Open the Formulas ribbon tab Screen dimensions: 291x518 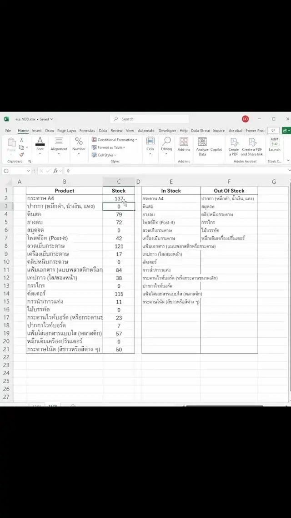87,131
